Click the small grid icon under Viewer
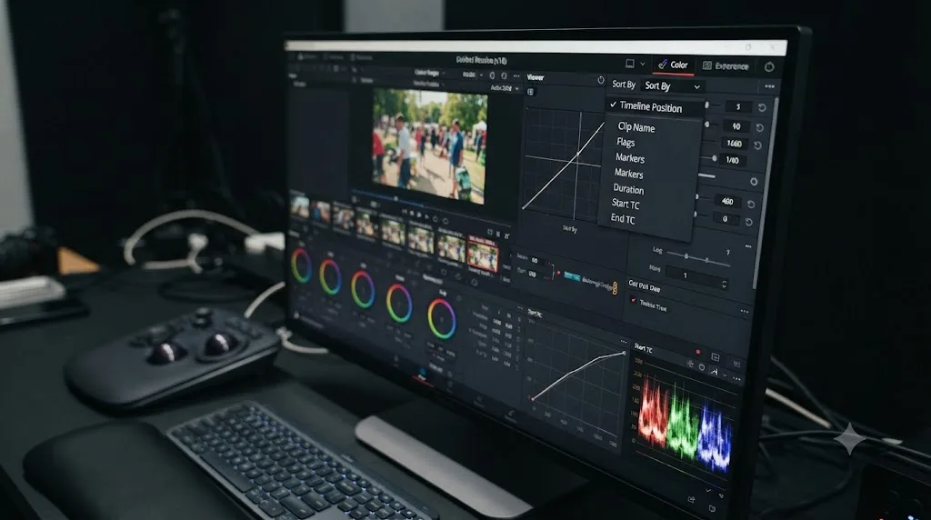The height and width of the screenshot is (520, 931). (x=530, y=92)
